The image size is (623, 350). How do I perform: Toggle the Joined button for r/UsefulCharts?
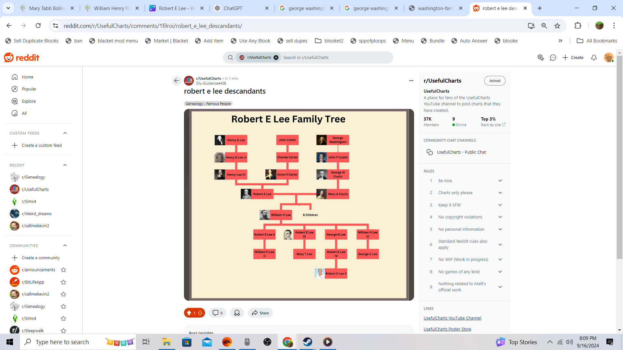tap(495, 81)
